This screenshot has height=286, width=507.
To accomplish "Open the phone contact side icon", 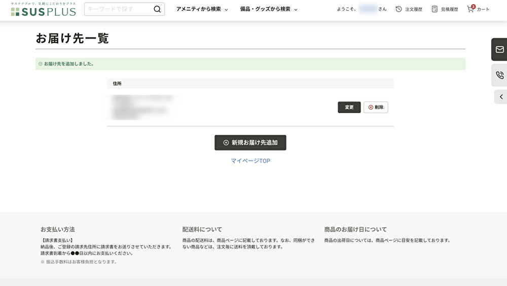I will pyautogui.click(x=499, y=75).
